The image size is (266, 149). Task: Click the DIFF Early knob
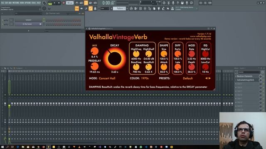tap(177, 54)
